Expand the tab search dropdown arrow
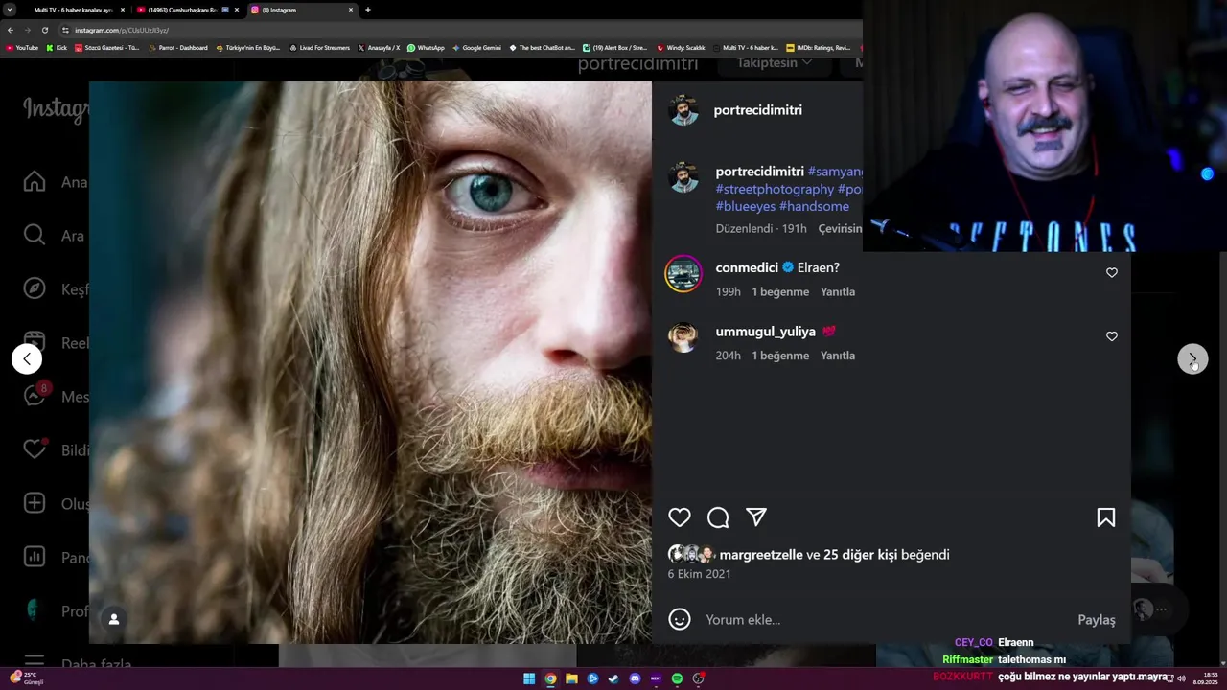 click(9, 10)
